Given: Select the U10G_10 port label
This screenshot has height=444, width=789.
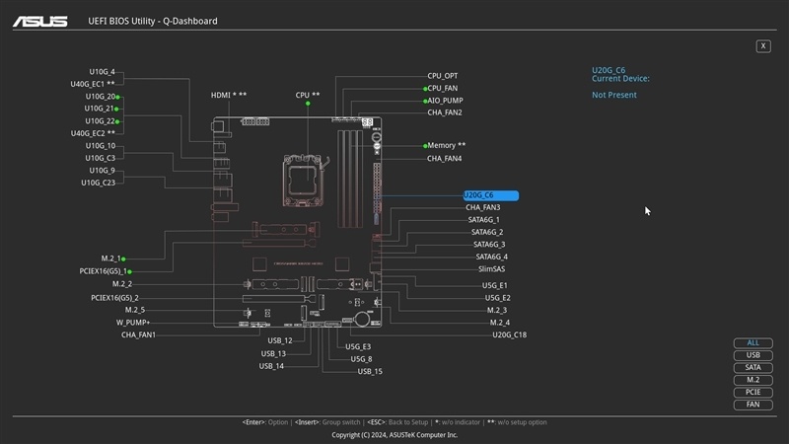Looking at the screenshot, I should 101,146.
